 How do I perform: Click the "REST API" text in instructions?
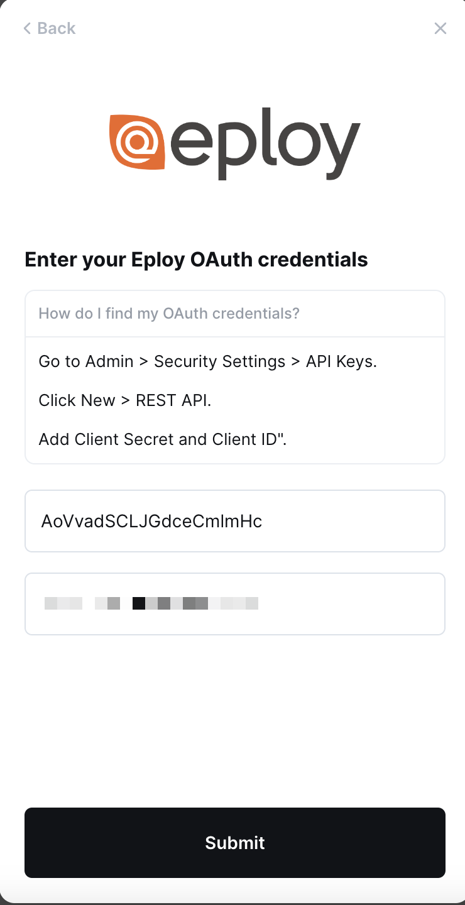[x=173, y=400]
